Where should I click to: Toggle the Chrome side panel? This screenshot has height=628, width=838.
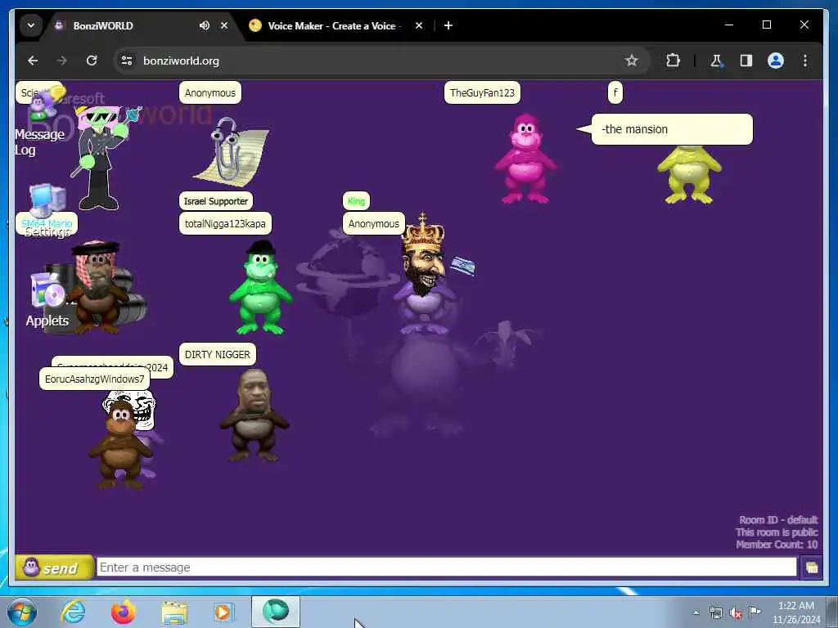pos(746,61)
